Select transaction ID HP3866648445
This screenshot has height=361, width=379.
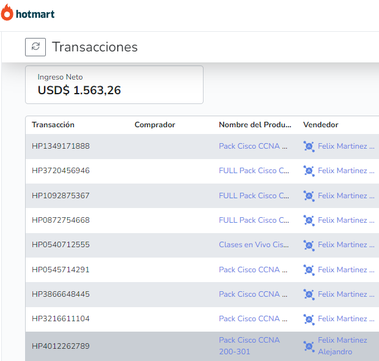point(61,294)
